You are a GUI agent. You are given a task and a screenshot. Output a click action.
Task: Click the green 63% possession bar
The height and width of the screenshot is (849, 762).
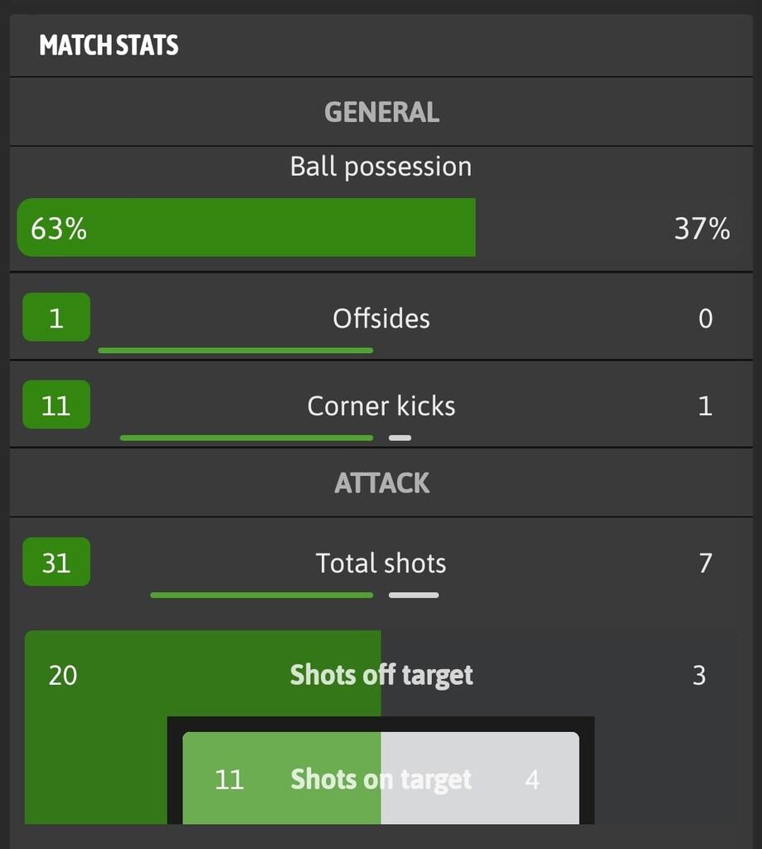pyautogui.click(x=246, y=227)
